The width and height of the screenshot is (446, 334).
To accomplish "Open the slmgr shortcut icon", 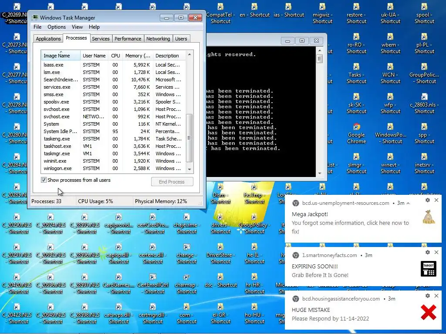I will tap(356, 164).
